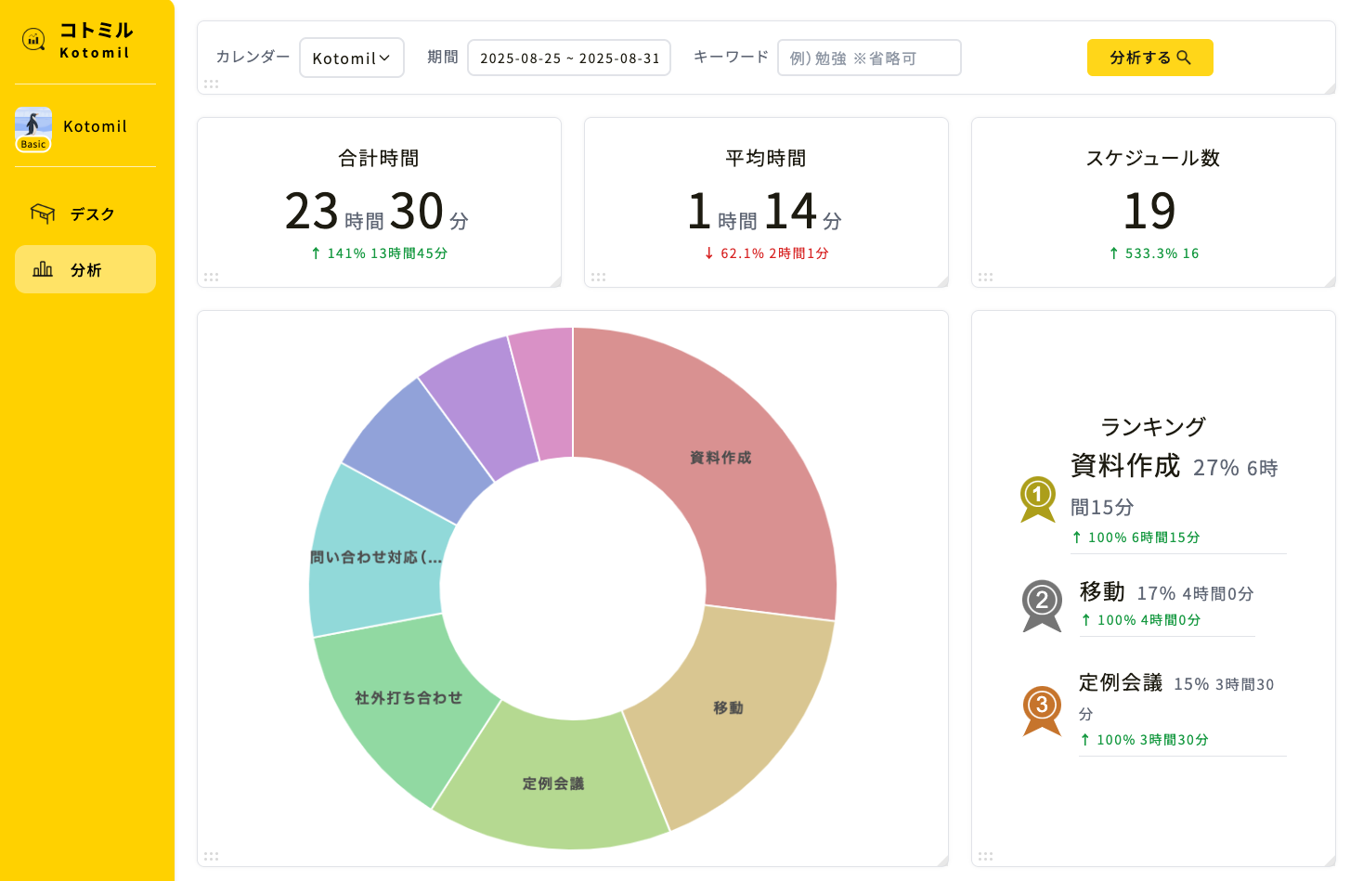
Task: Click 定例会議 ranking entry title
Action: pos(1121,682)
